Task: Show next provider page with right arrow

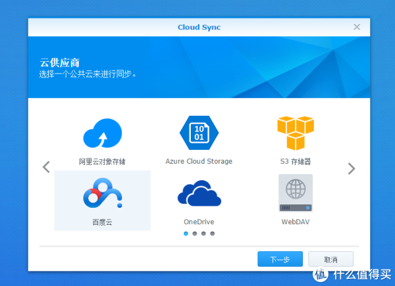Action: click(351, 168)
